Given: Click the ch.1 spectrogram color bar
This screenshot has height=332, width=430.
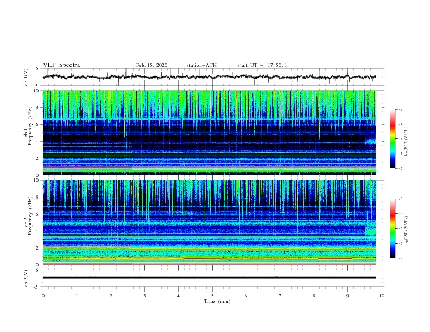Looking at the screenshot, I should click(x=393, y=139).
